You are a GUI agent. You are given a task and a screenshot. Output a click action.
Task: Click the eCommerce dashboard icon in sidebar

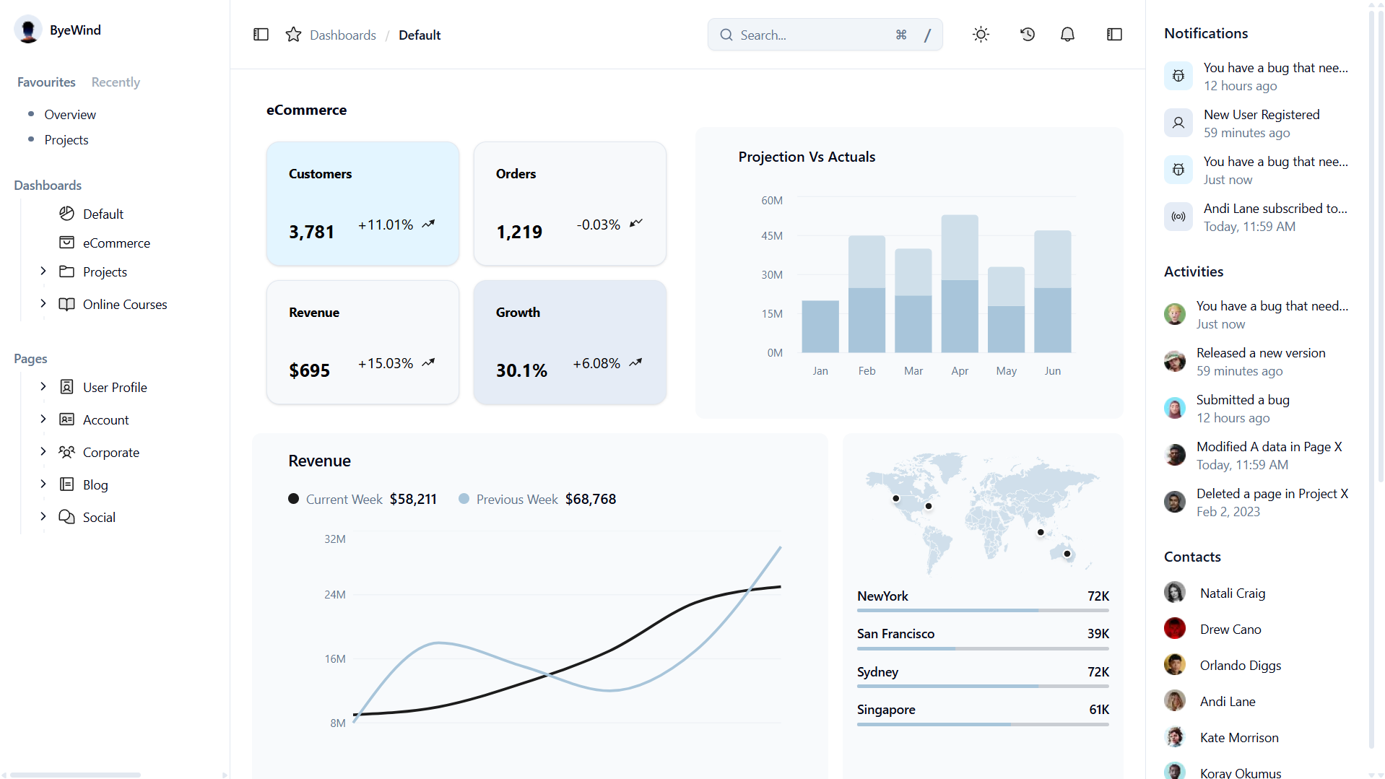[x=67, y=243]
